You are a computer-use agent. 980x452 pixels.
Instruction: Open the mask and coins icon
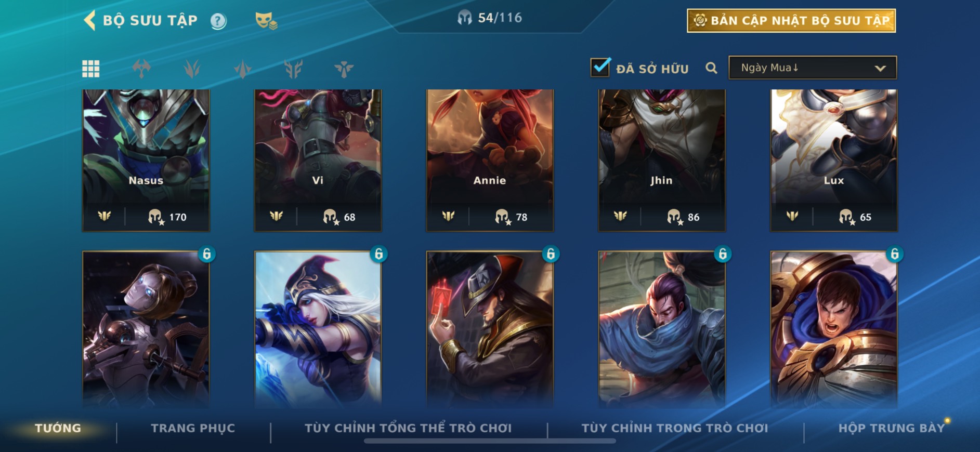(266, 21)
